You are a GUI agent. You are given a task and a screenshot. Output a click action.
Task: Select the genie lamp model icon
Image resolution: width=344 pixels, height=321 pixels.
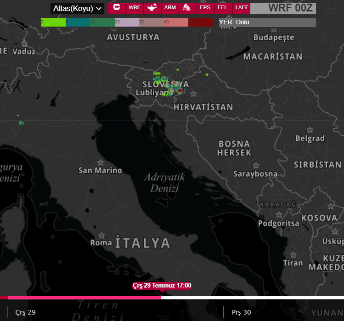(x=152, y=8)
